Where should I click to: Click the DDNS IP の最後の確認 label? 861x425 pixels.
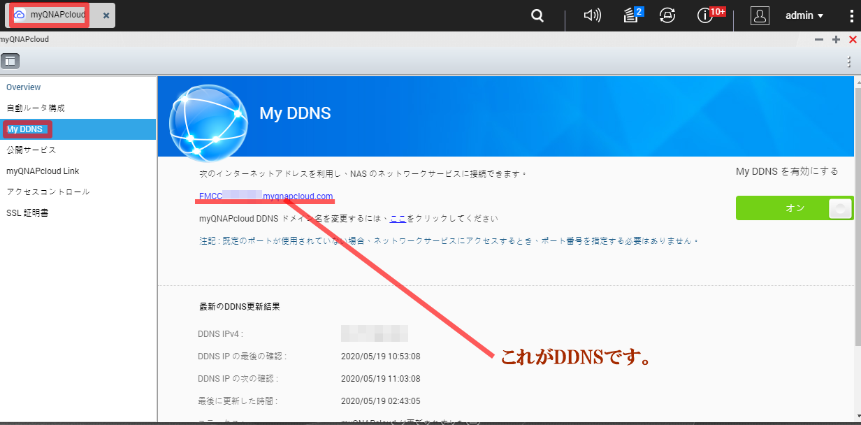click(x=243, y=356)
